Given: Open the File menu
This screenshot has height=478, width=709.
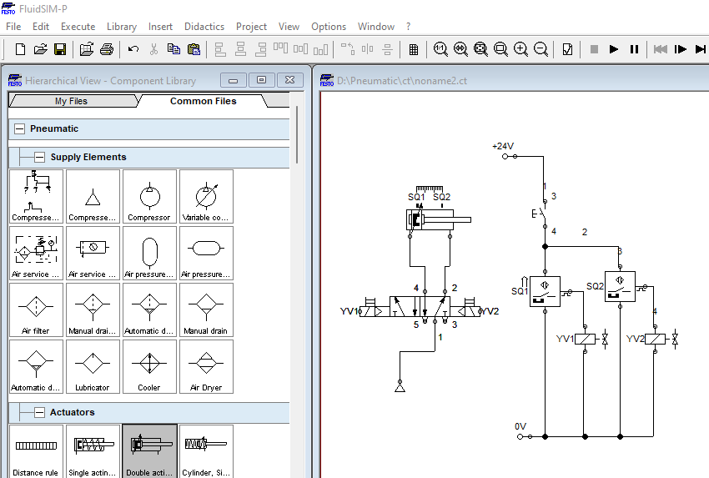Looking at the screenshot, I should coord(13,27).
